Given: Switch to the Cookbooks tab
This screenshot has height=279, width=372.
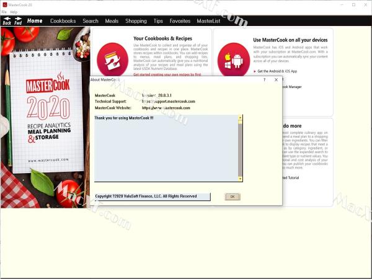Looking at the screenshot, I should (x=63, y=21).
